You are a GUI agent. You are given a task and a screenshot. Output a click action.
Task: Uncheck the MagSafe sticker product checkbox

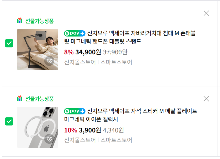9,121
